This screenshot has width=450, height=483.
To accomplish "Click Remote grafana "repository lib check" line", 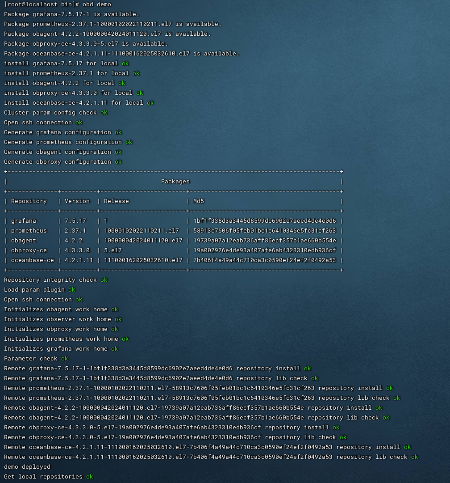I will click(161, 379).
